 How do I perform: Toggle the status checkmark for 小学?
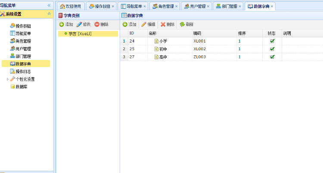(272, 41)
